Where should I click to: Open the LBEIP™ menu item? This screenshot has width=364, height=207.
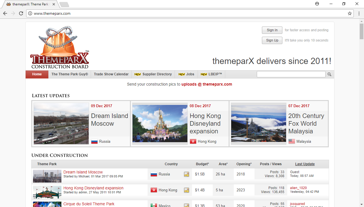[x=211, y=74]
